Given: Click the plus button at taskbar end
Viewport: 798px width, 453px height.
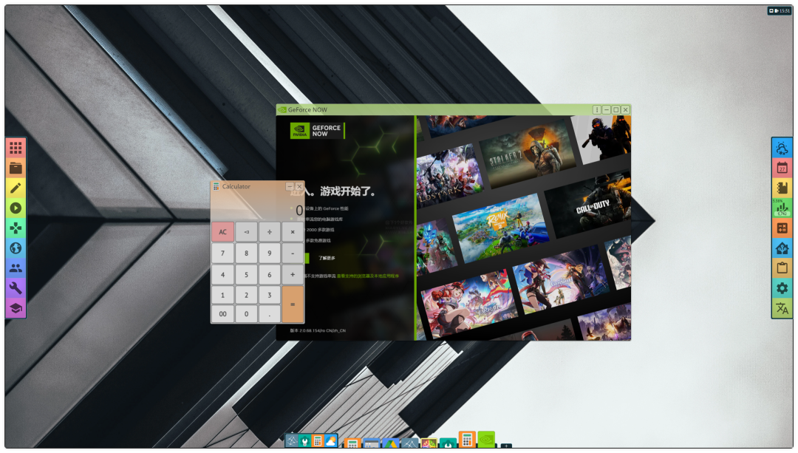Looking at the screenshot, I should tap(506, 446).
